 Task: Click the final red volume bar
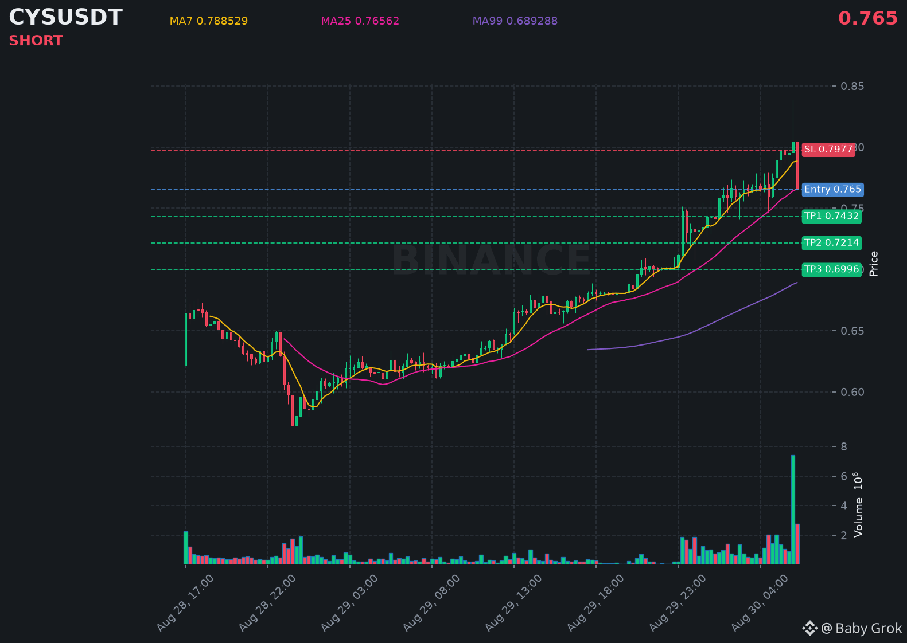797,544
